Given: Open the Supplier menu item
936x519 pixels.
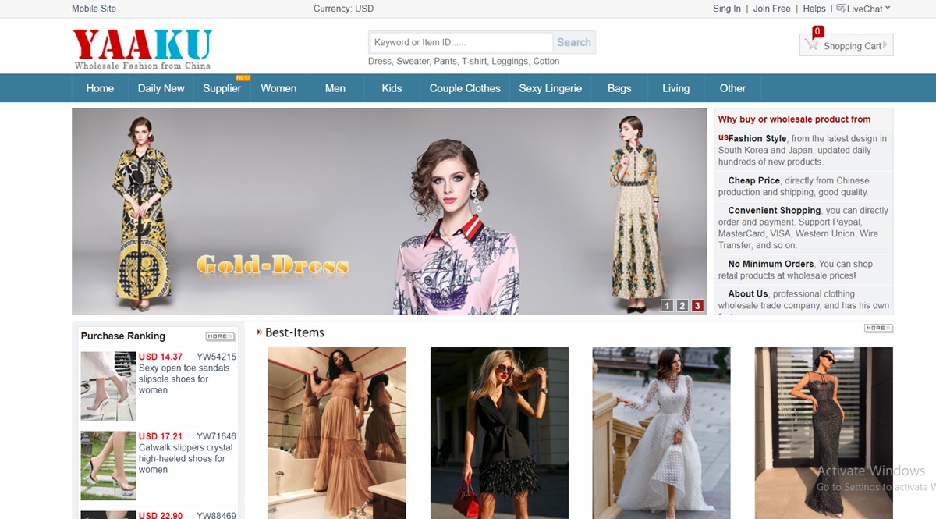Looking at the screenshot, I should pos(222,88).
